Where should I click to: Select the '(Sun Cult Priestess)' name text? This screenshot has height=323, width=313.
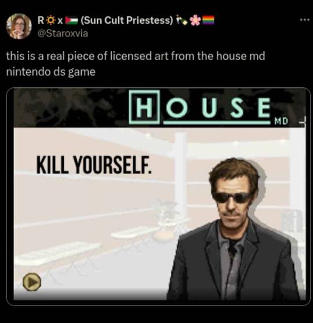pos(127,20)
